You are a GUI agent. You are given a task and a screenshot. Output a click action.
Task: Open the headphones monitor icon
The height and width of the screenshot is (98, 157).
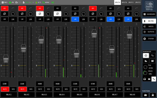(144, 79)
